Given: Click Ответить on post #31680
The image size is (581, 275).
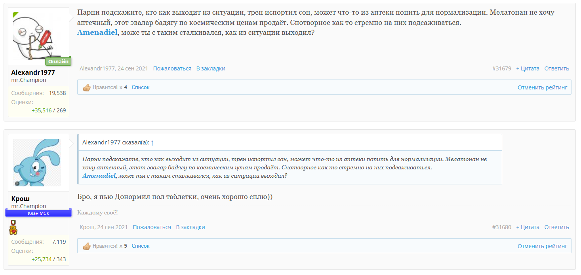Looking at the screenshot, I should coord(556,227).
